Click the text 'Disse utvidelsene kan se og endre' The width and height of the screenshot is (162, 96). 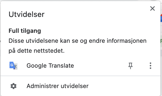click(57, 41)
